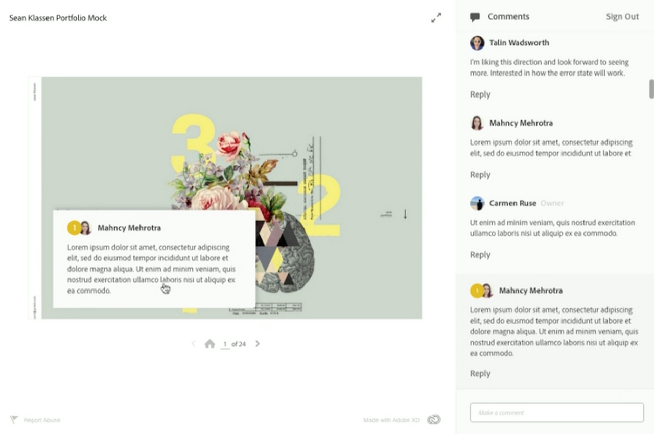This screenshot has width=654, height=434.
Task: Go to the home screen icon
Action: 209,344
